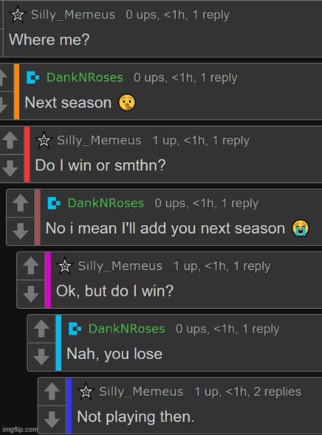322x435 pixels.
Task: Click Silly_Memeus username on "Not playing then."
Action: point(141,392)
